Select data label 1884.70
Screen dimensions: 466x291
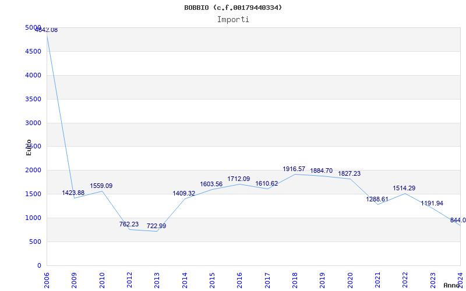pos(322,171)
